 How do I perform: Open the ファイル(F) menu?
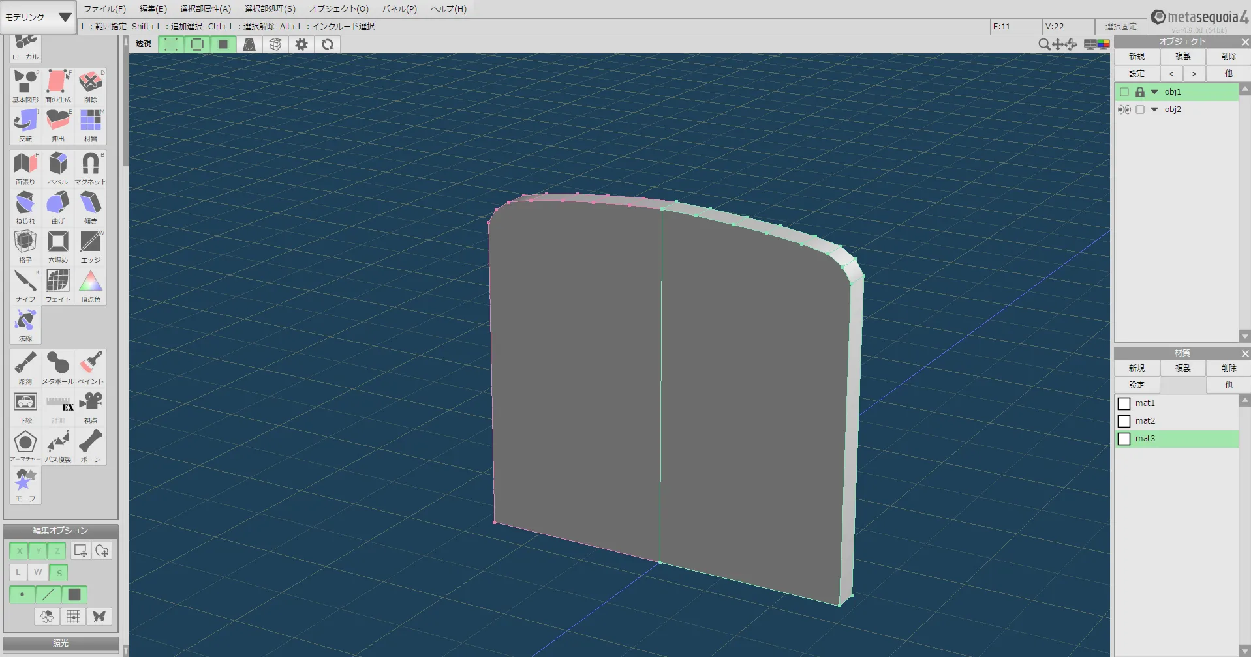pyautogui.click(x=104, y=9)
